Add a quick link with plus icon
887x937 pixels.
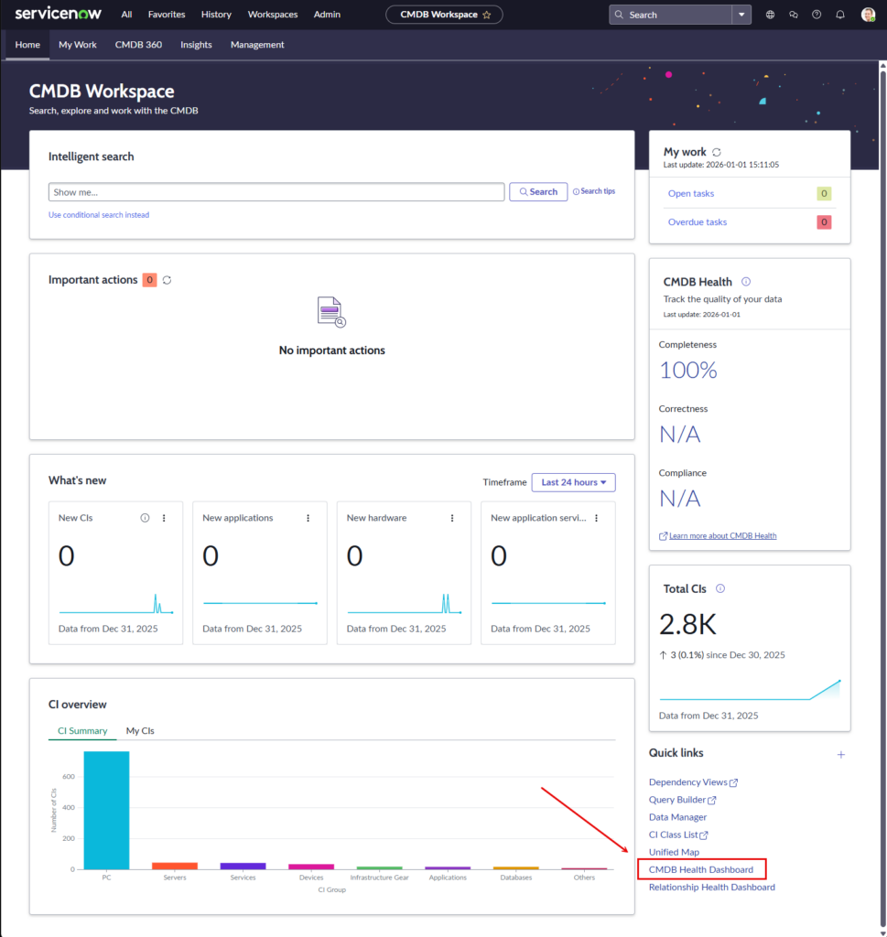pyautogui.click(x=841, y=754)
